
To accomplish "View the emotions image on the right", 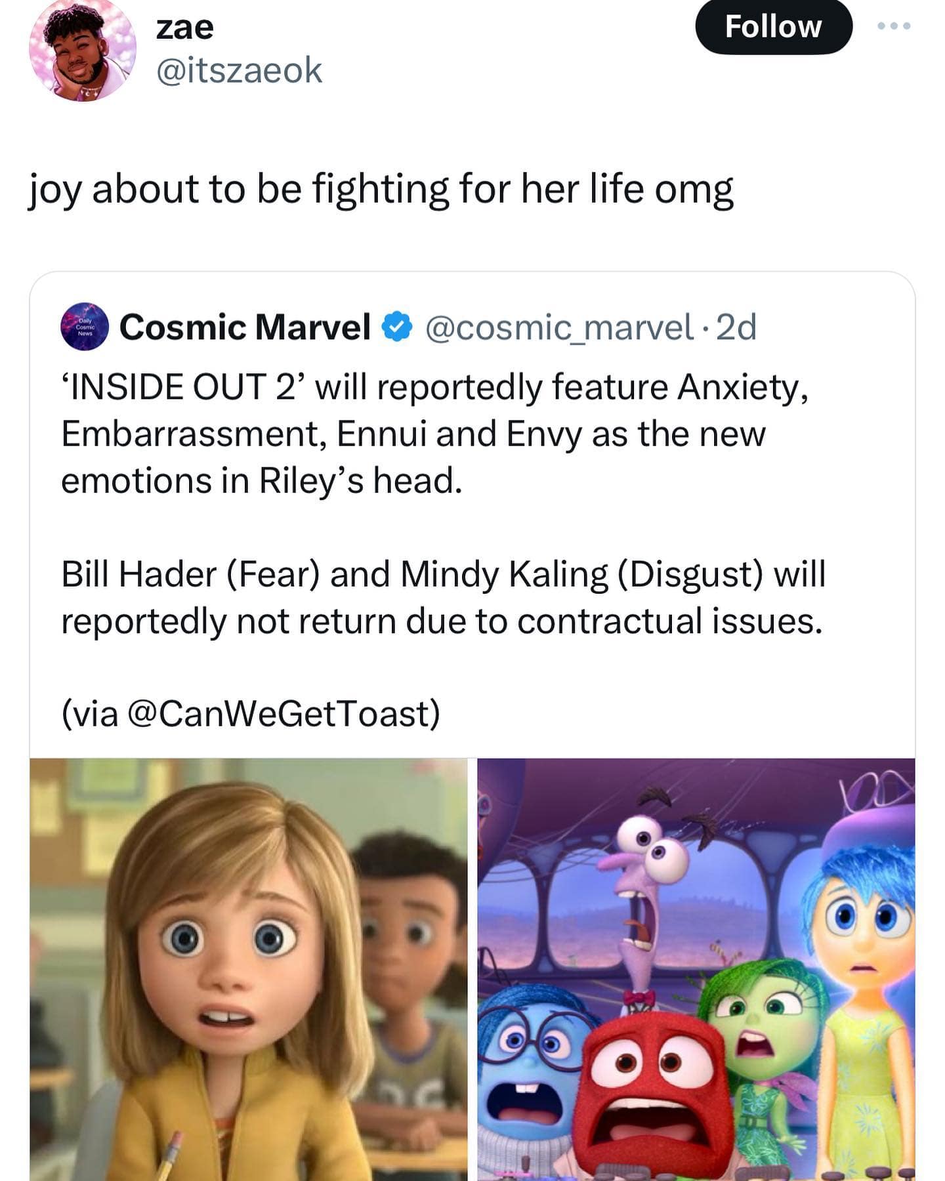I will (696, 969).
